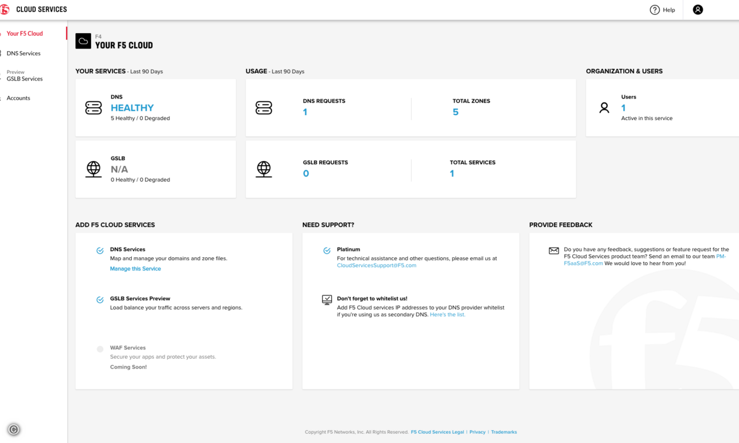Click the DNS Services title in Add F5 Cloud Services

[x=128, y=249]
